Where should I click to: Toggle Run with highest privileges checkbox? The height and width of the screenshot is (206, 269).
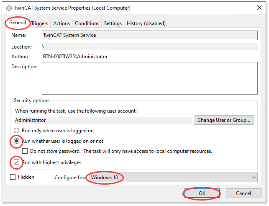pos(17,162)
